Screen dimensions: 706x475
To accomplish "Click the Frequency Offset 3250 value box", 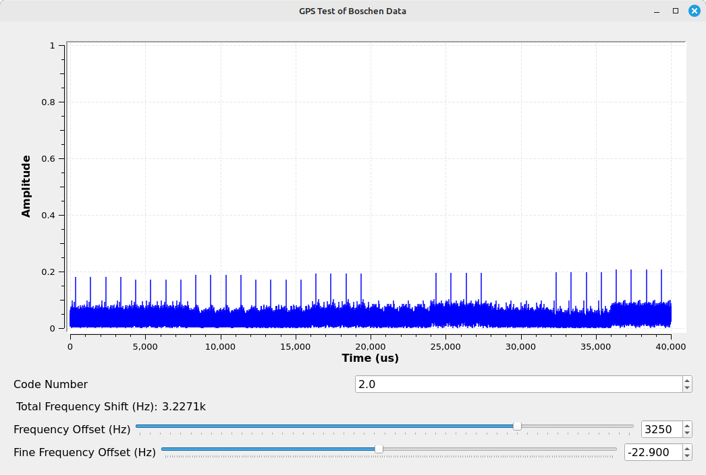I will pos(661,429).
